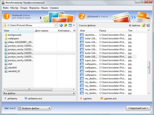Sort file list by 'Папка' column header
Screen dimensions: 154x115
coord(113,31)
